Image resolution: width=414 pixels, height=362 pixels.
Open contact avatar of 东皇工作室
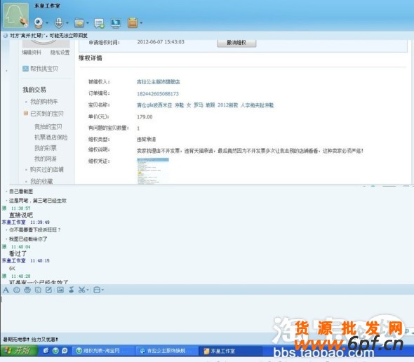[16, 15]
